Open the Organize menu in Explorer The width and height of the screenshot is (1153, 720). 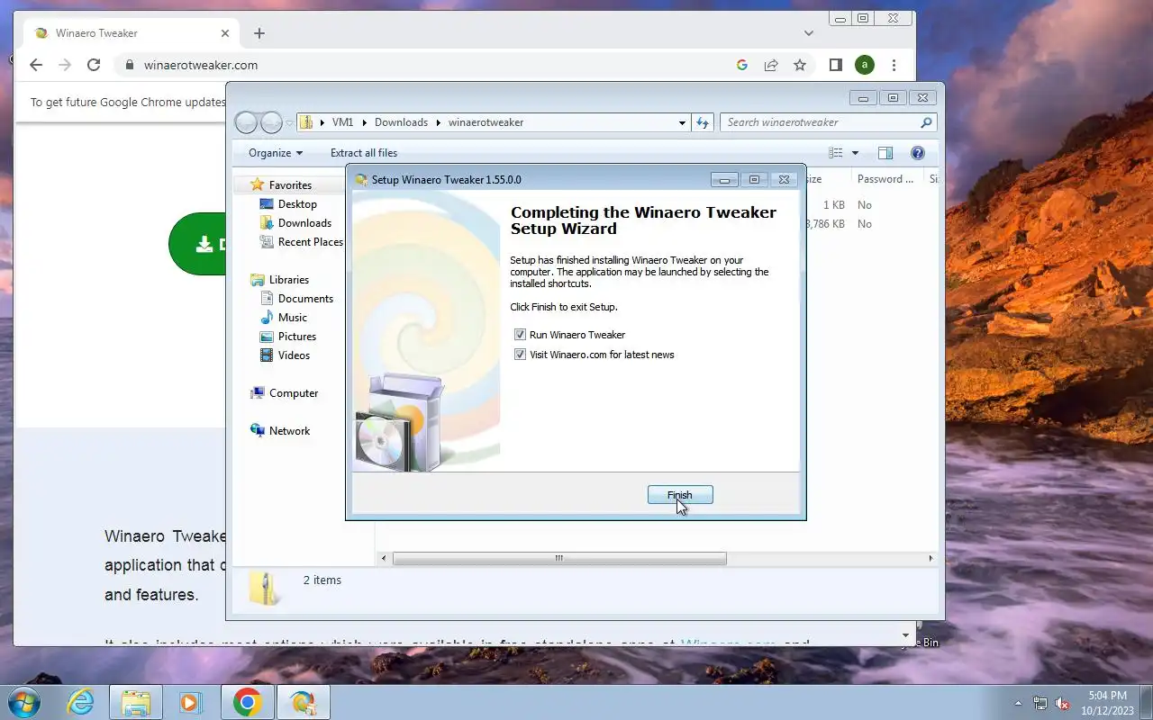pyautogui.click(x=276, y=153)
